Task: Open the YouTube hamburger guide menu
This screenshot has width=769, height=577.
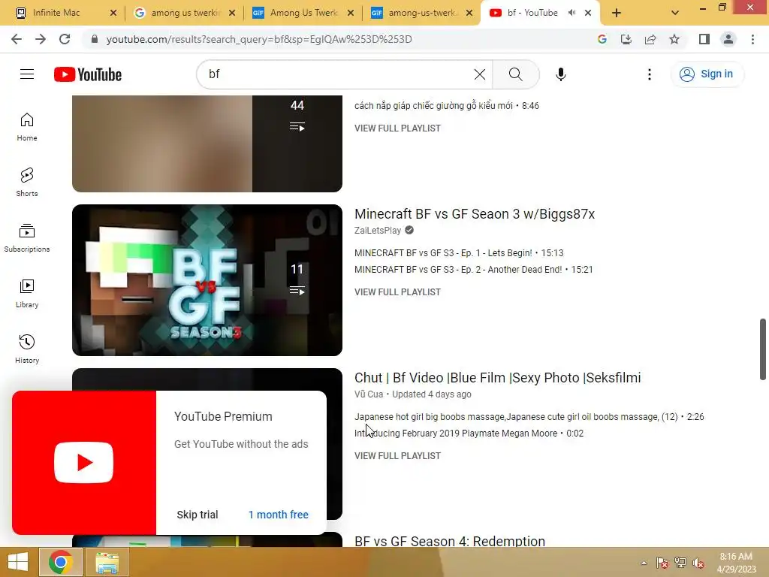Action: point(27,74)
